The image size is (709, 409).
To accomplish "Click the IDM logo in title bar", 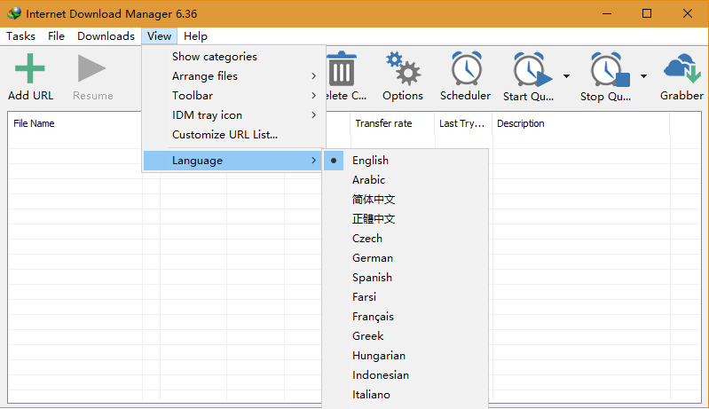I will (14, 13).
